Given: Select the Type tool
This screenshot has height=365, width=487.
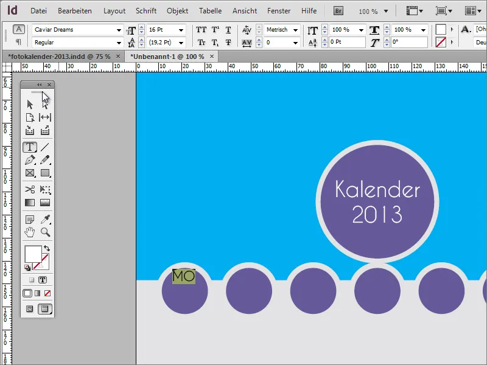Looking at the screenshot, I should coord(30,147).
